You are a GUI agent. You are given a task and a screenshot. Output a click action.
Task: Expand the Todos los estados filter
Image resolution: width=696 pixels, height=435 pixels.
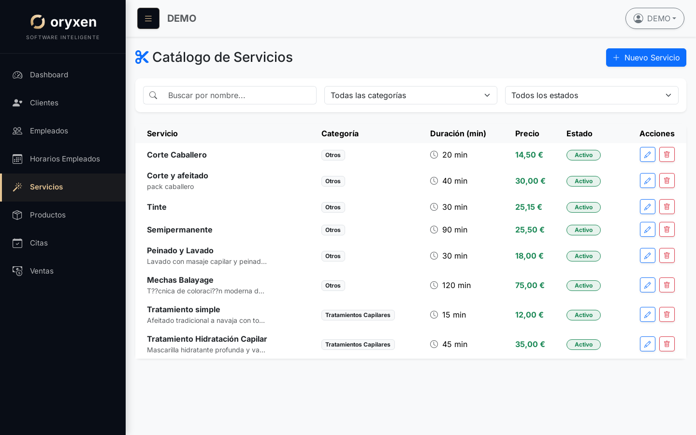click(592, 95)
